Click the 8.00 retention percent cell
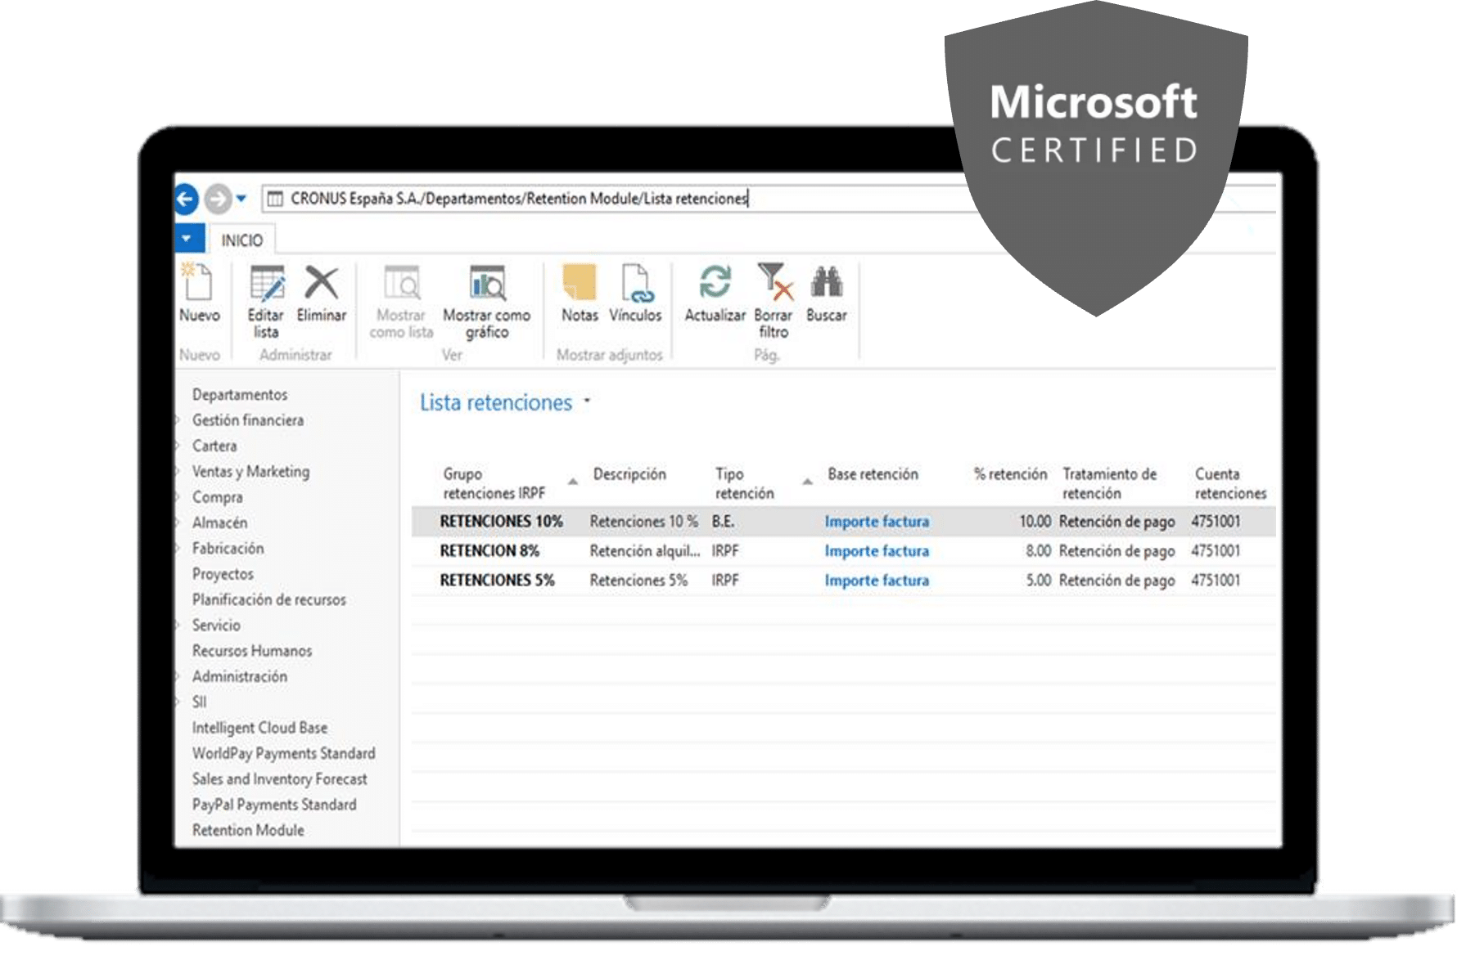Viewport: 1466px width, 960px height. point(1038,551)
